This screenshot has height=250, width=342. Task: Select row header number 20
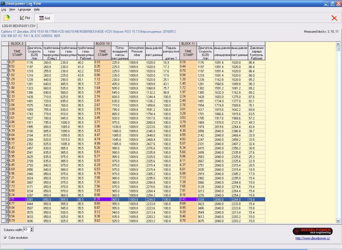[x=5, y=144]
